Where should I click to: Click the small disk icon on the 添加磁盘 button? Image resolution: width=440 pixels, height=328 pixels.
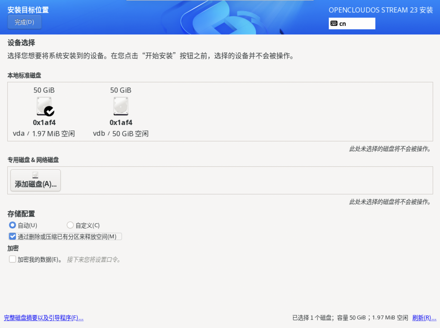35,175
